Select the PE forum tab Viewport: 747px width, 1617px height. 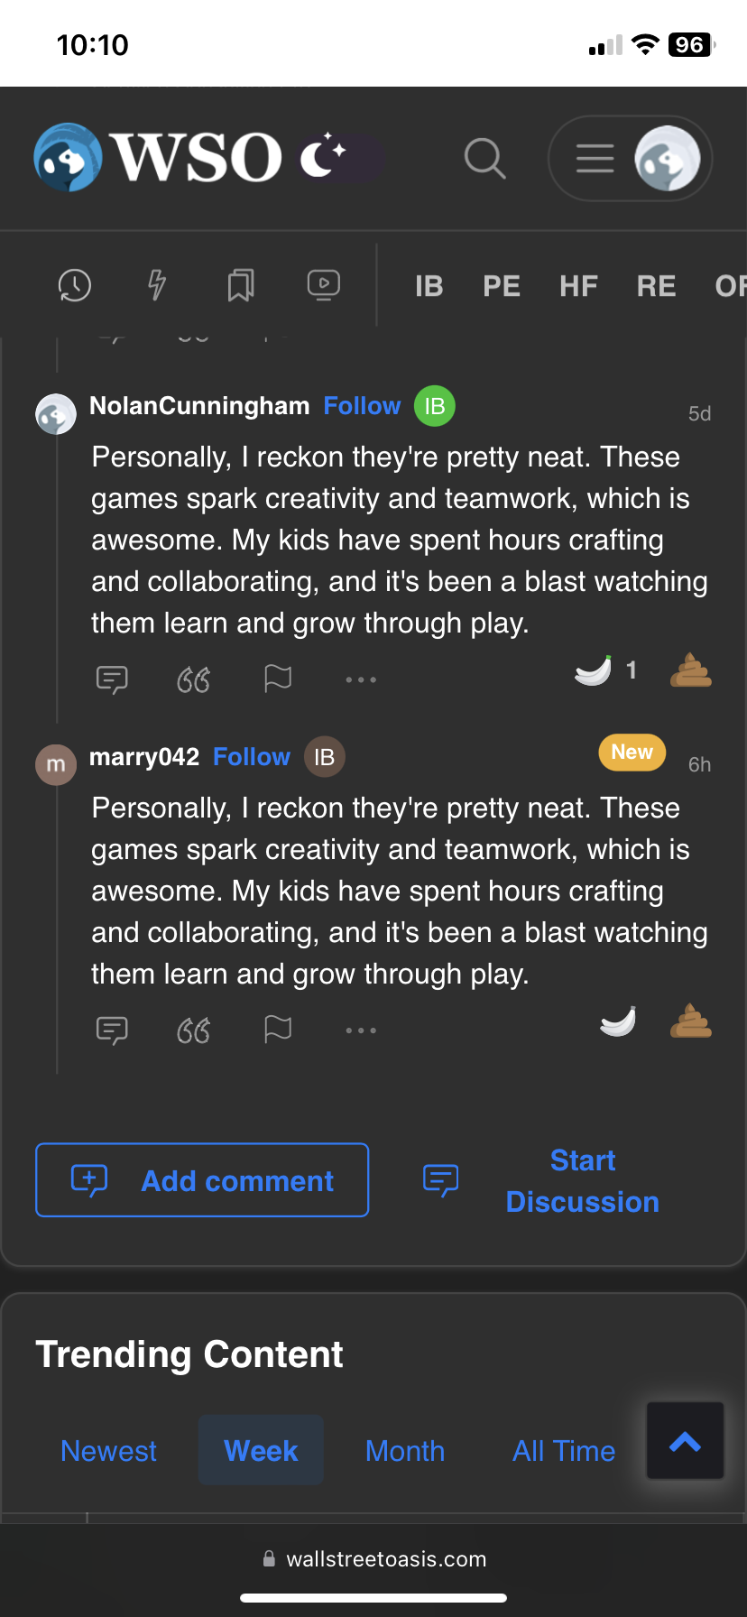[501, 286]
